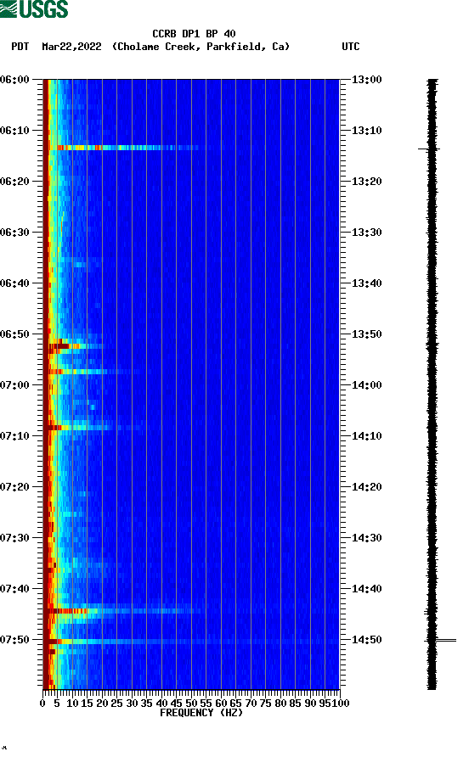Click the 14:20 UTC time label
469x757 pixels.
[366, 487]
